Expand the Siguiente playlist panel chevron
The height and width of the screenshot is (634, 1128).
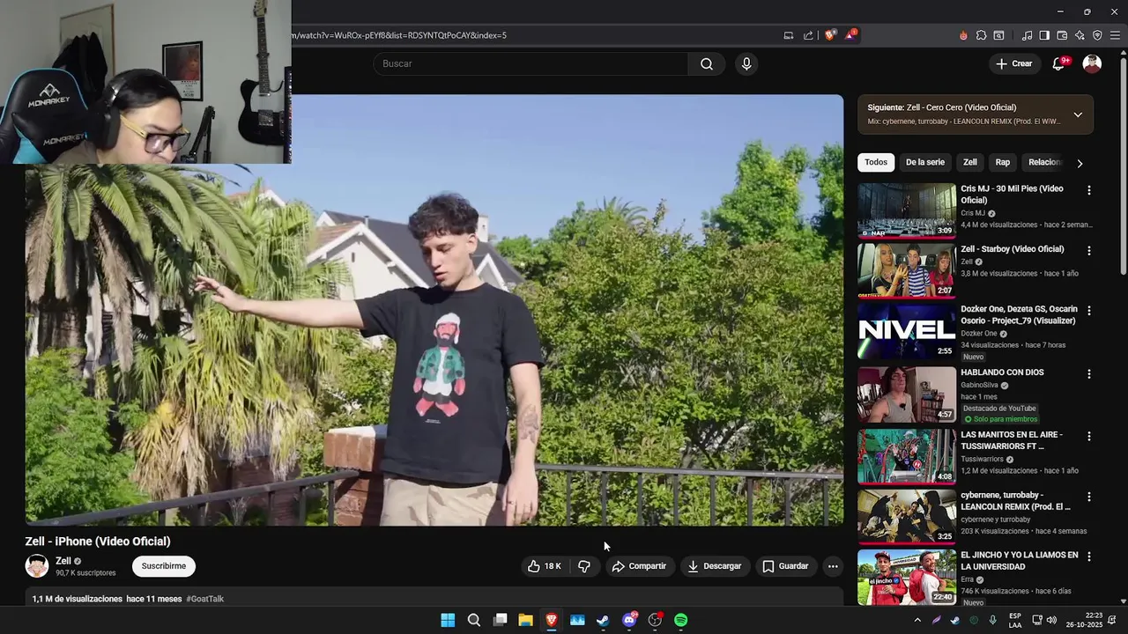tap(1078, 114)
